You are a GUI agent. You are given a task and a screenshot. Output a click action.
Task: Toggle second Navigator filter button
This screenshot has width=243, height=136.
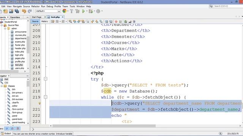12,128
